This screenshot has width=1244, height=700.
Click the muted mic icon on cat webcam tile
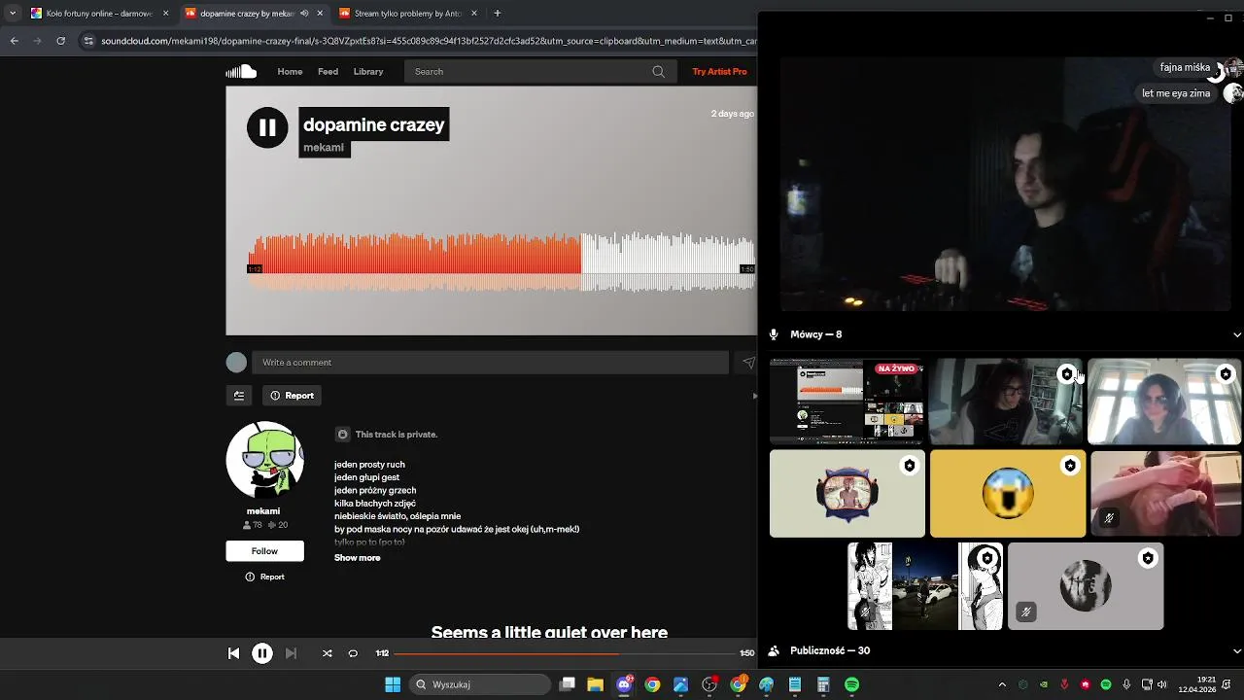click(1108, 518)
